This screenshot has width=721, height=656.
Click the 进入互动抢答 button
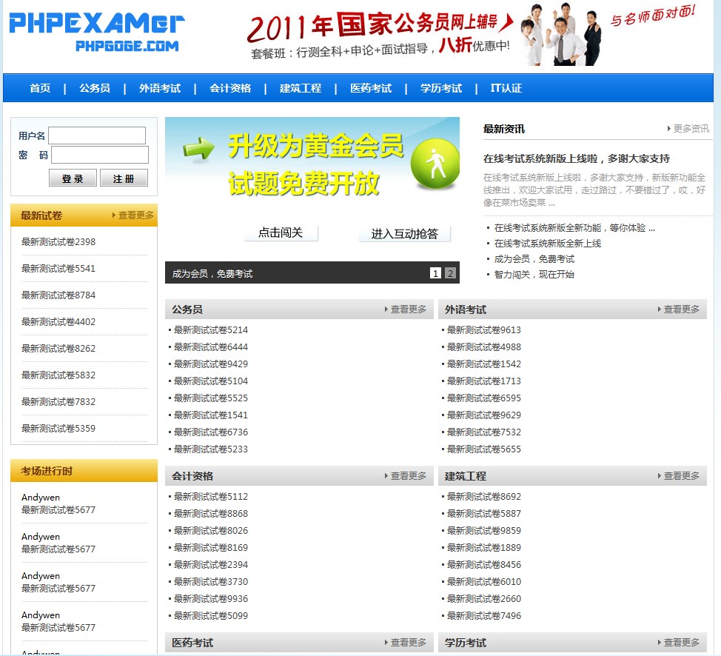tap(405, 234)
